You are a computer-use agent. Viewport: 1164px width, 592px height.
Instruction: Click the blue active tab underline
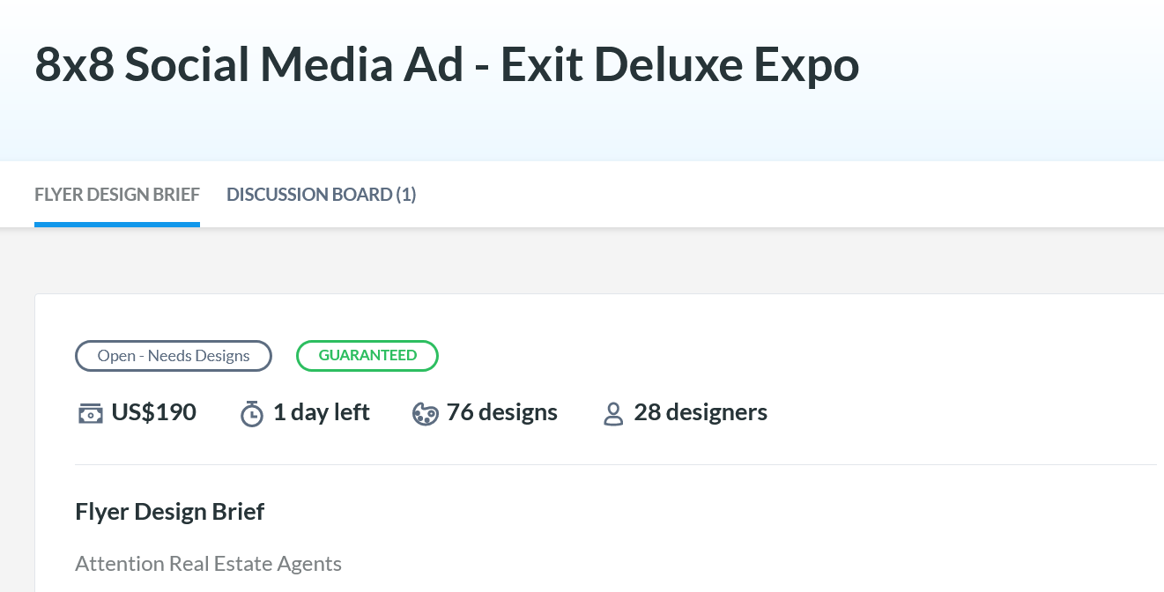point(117,224)
